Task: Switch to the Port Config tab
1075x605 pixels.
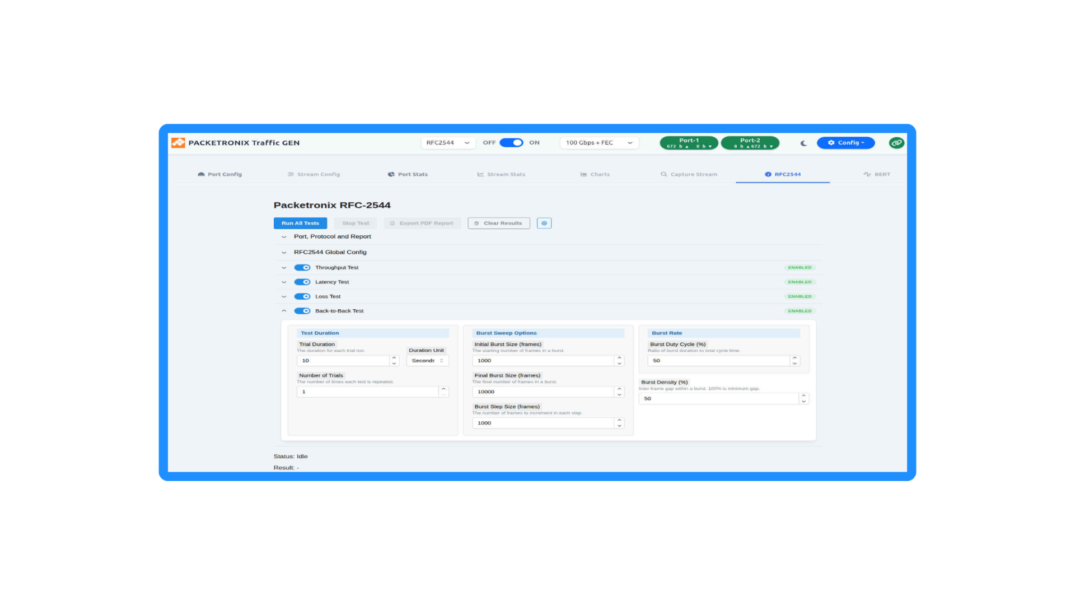Action: click(219, 174)
